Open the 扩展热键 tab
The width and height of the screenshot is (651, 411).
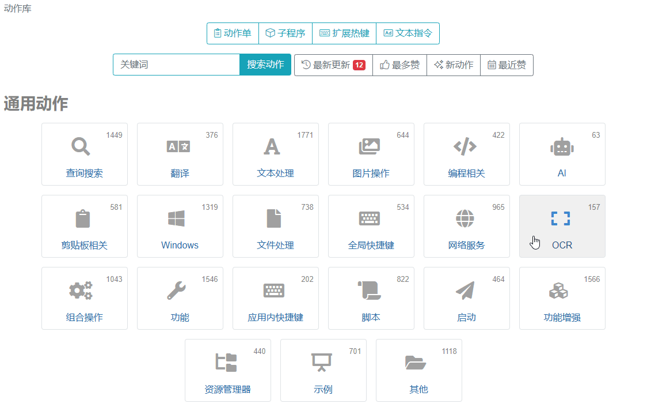(x=344, y=33)
